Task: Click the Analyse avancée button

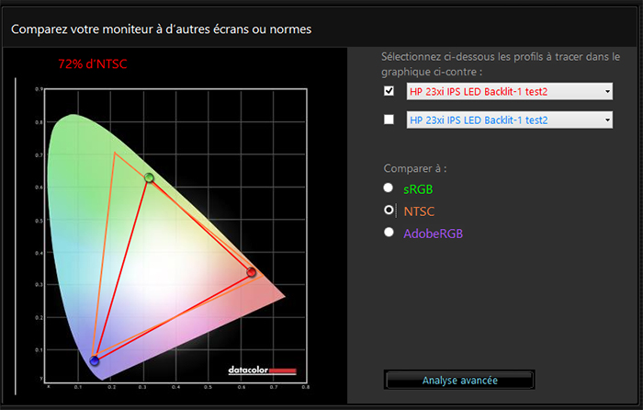Action: pos(459,380)
